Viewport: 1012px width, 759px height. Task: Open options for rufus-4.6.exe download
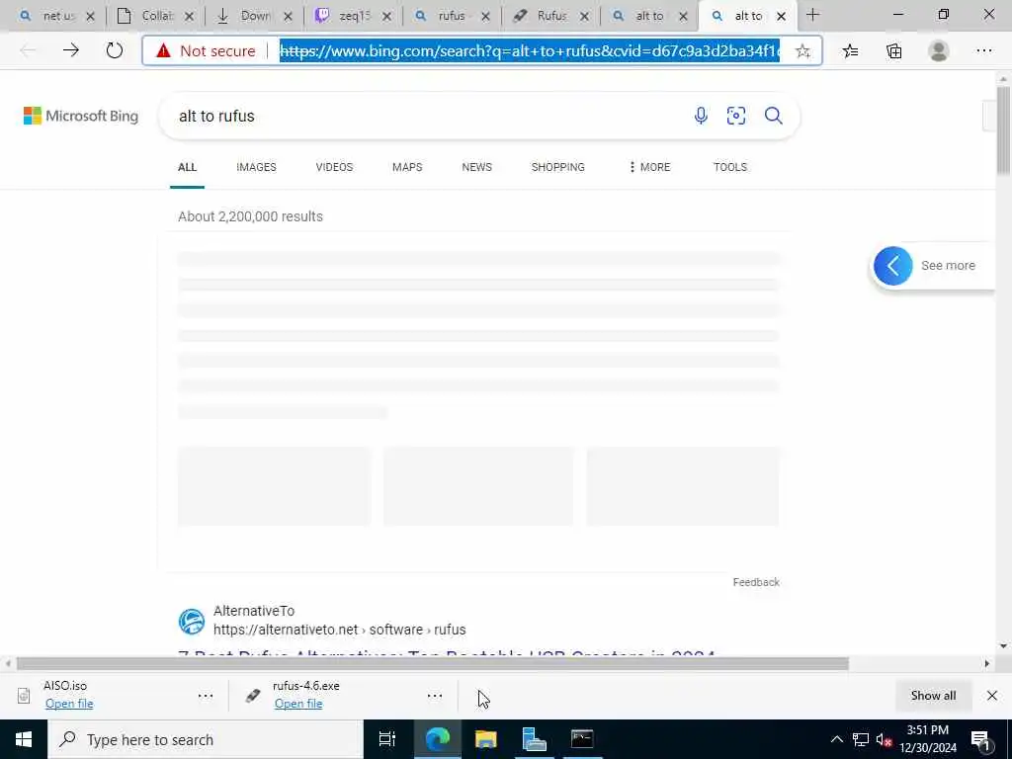(x=435, y=695)
